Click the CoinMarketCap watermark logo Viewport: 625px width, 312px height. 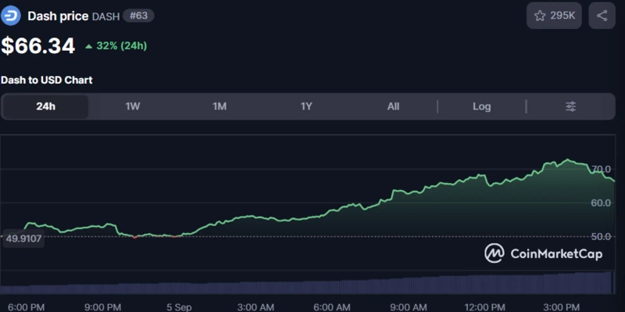click(x=544, y=253)
